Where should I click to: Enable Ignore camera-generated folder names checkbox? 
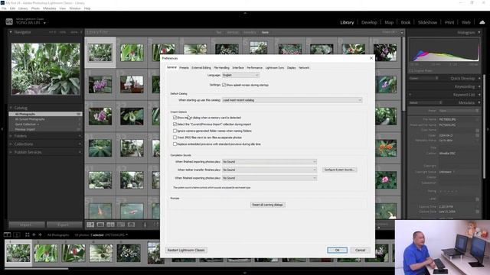click(175, 131)
